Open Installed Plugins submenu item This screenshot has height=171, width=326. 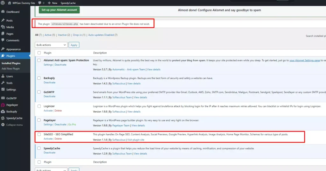11,63
